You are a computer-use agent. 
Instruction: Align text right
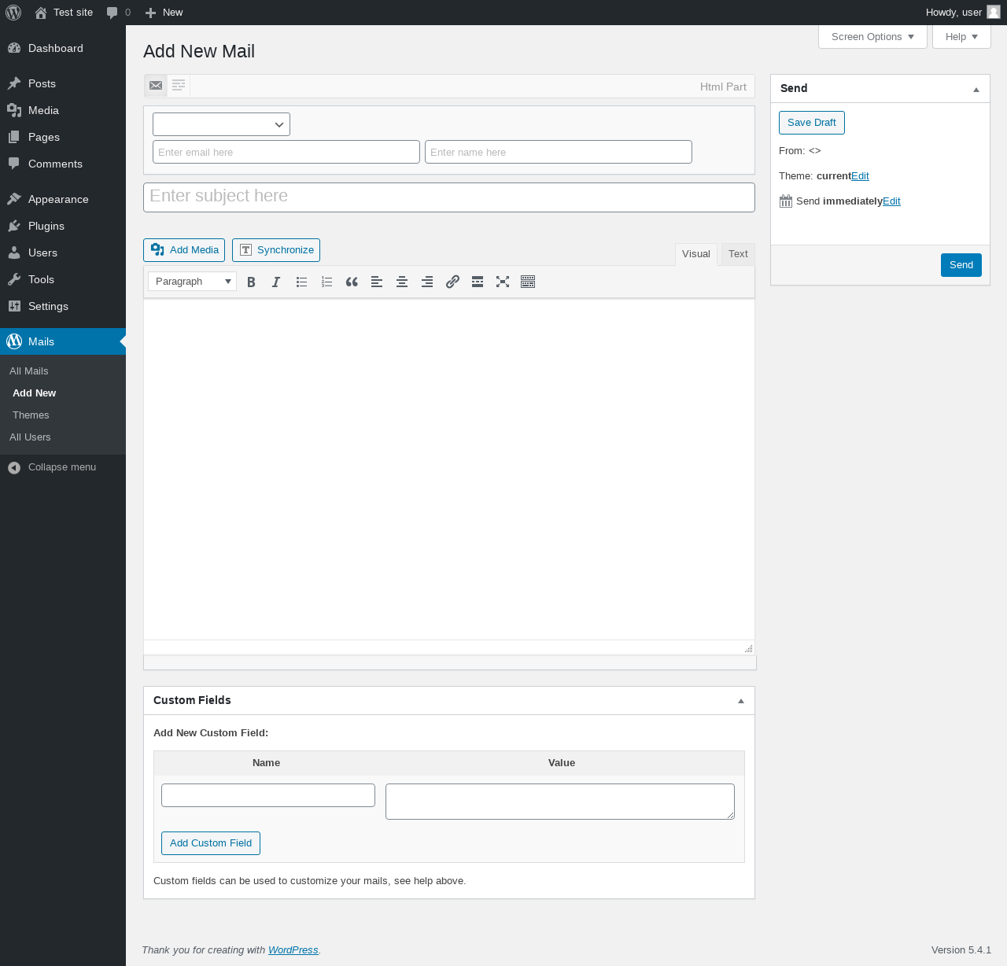[427, 282]
